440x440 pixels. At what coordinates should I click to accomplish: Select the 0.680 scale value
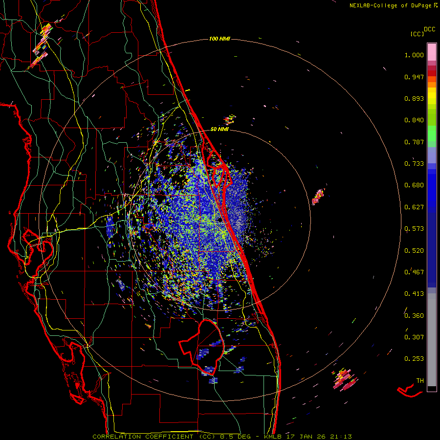[x=414, y=185]
